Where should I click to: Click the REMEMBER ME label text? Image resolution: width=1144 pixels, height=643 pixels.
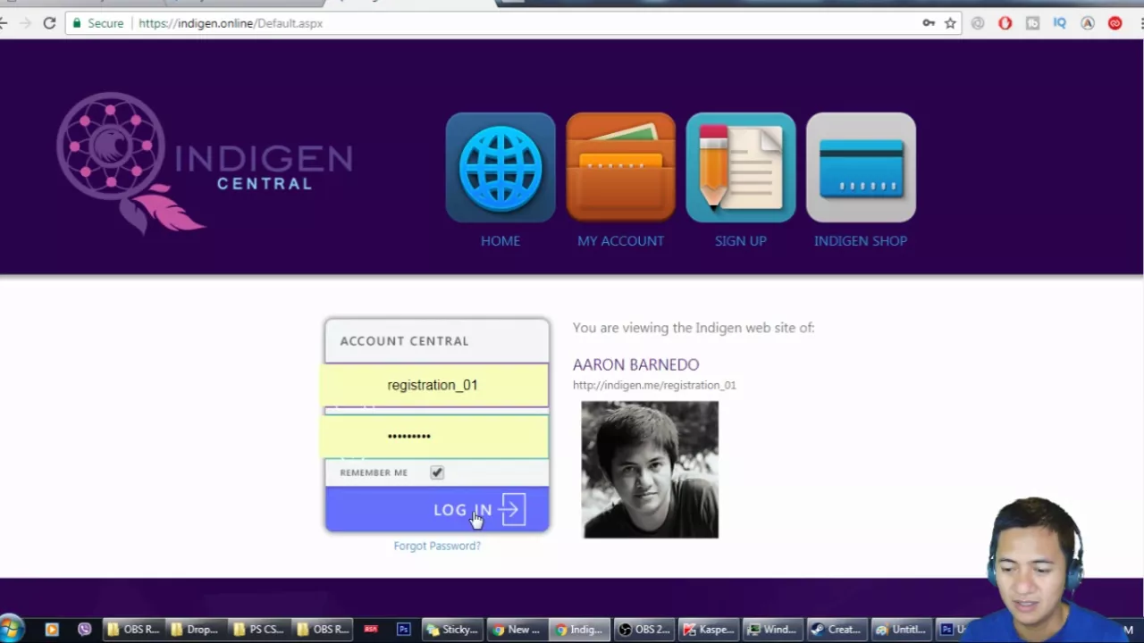(x=374, y=472)
